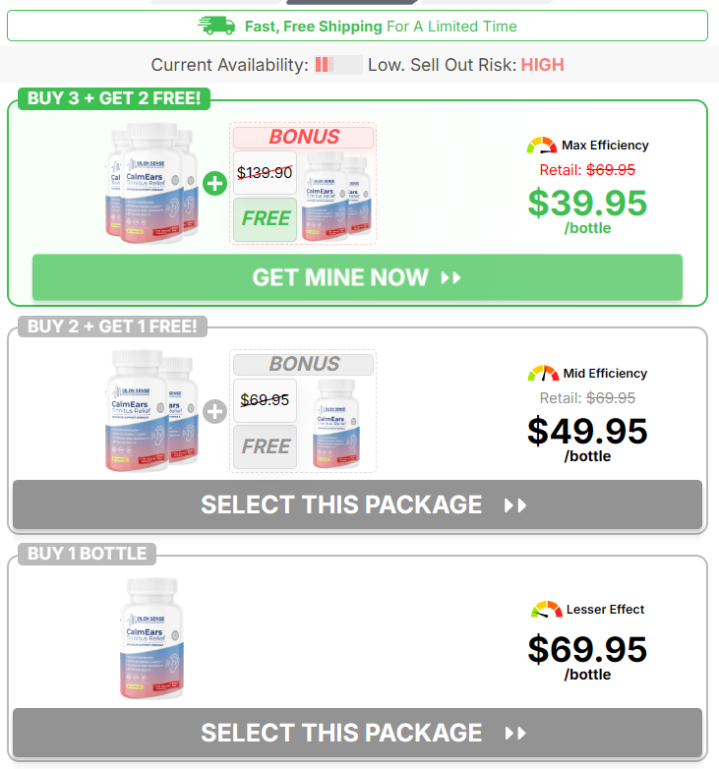
Task: Select the Buy 2 + Get 1 Free package button
Action: (357, 504)
